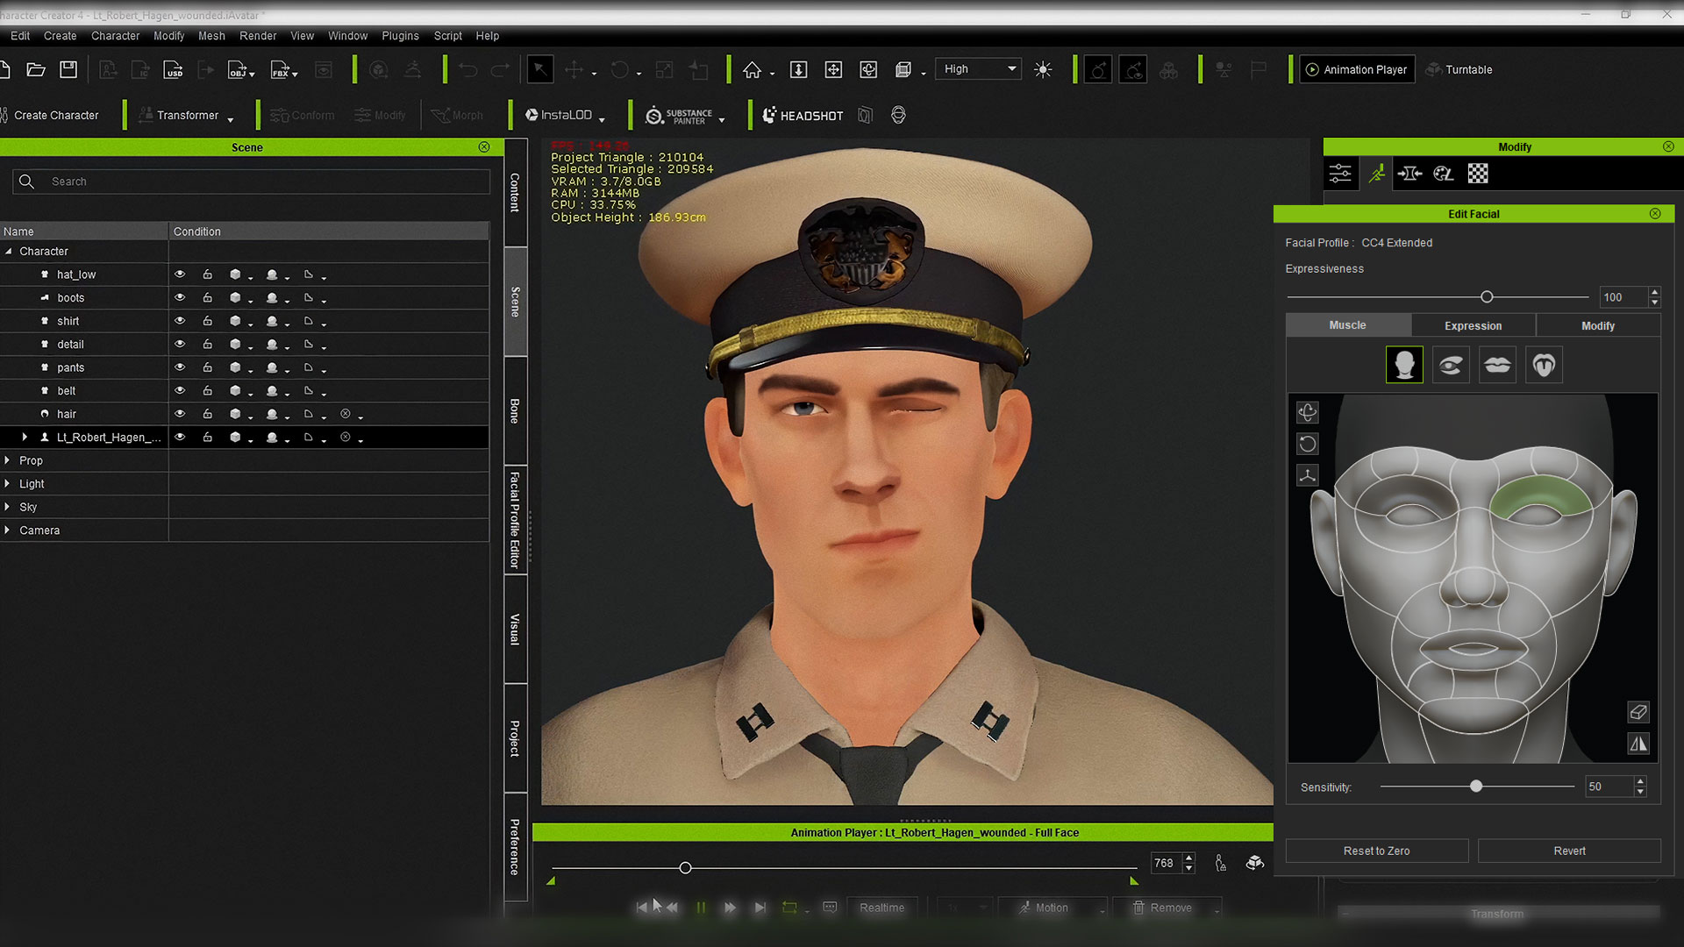Viewport: 1684px width, 947px height.
Task: Open the Motion dropdown in player
Action: 1102,910
